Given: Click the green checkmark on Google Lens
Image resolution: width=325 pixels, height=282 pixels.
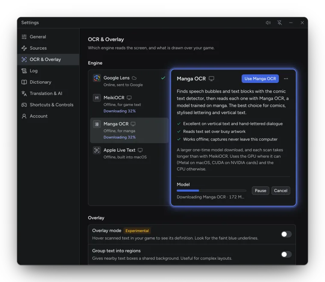Looking at the screenshot, I should click(163, 78).
